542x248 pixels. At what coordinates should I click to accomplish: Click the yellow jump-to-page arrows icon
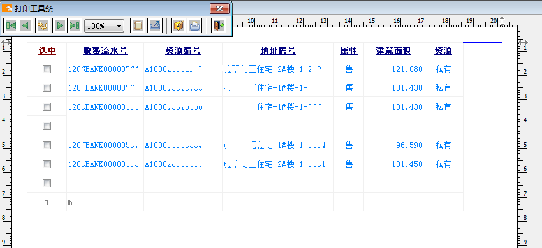click(x=43, y=26)
